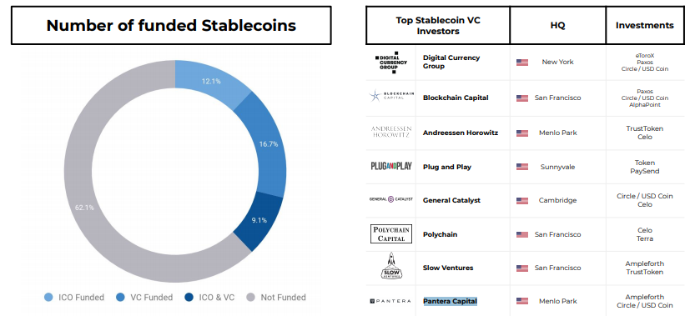The width and height of the screenshot is (690, 316).
Task: Click the Polychain Capital boxed logo
Action: tap(391, 233)
